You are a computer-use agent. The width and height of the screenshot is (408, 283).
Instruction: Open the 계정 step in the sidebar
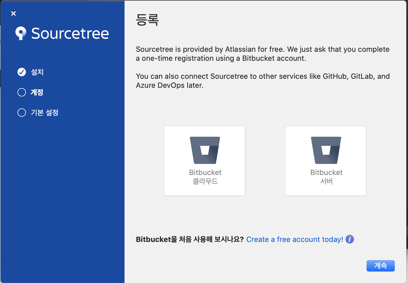click(37, 92)
